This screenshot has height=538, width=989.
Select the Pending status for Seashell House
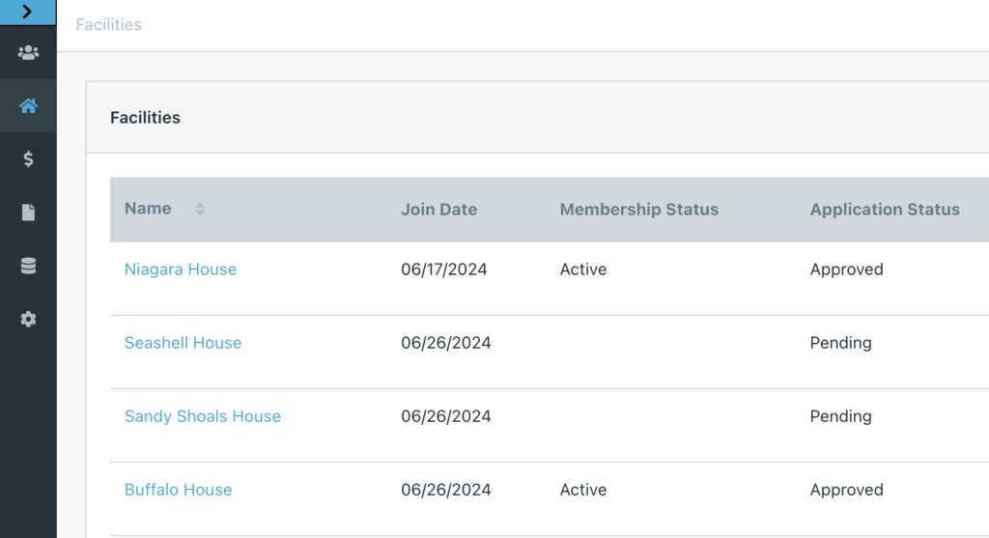pos(841,343)
